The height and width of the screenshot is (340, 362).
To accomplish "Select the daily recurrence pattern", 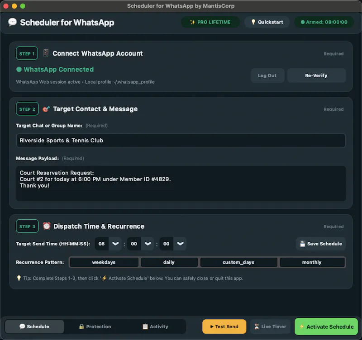I will point(169,262).
